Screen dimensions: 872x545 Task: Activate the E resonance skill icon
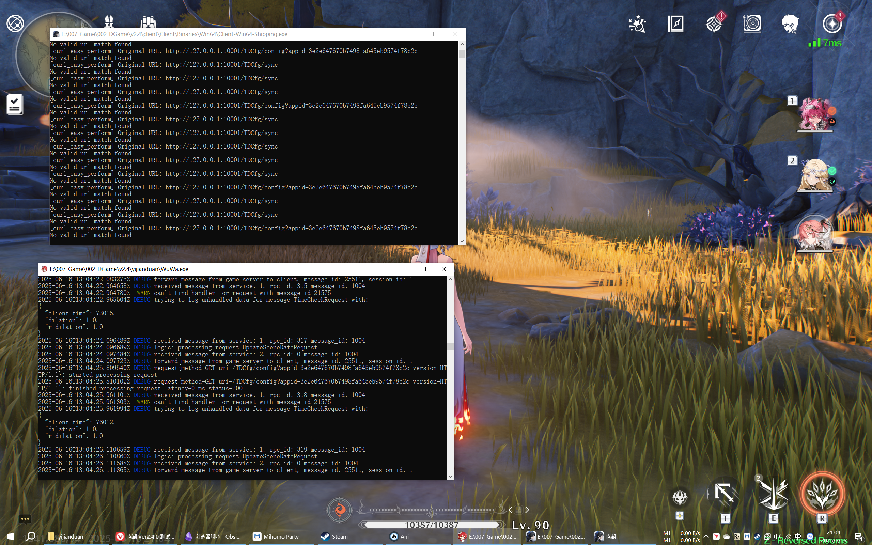coord(773,495)
